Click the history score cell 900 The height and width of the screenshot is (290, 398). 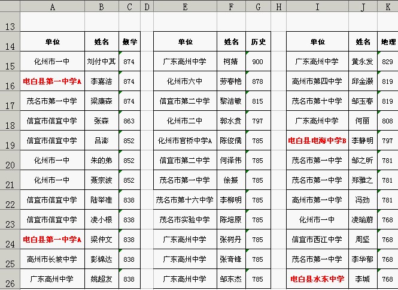click(257, 62)
